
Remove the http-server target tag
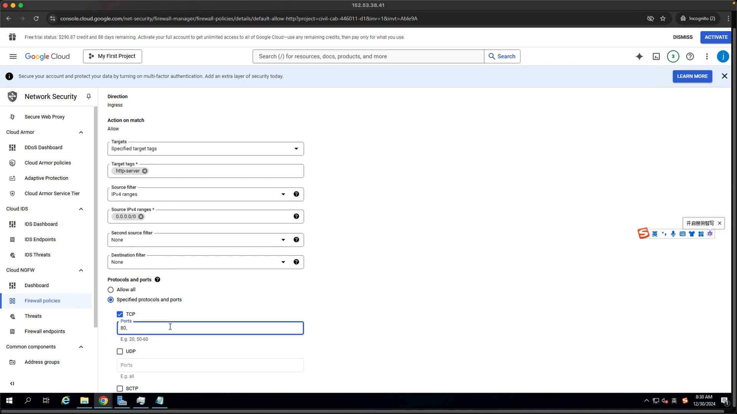pos(145,171)
